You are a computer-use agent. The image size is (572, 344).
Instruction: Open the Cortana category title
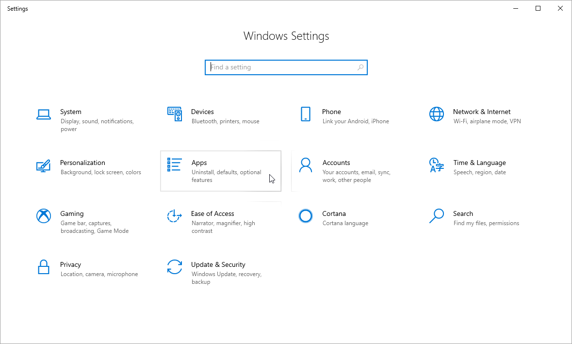334,214
